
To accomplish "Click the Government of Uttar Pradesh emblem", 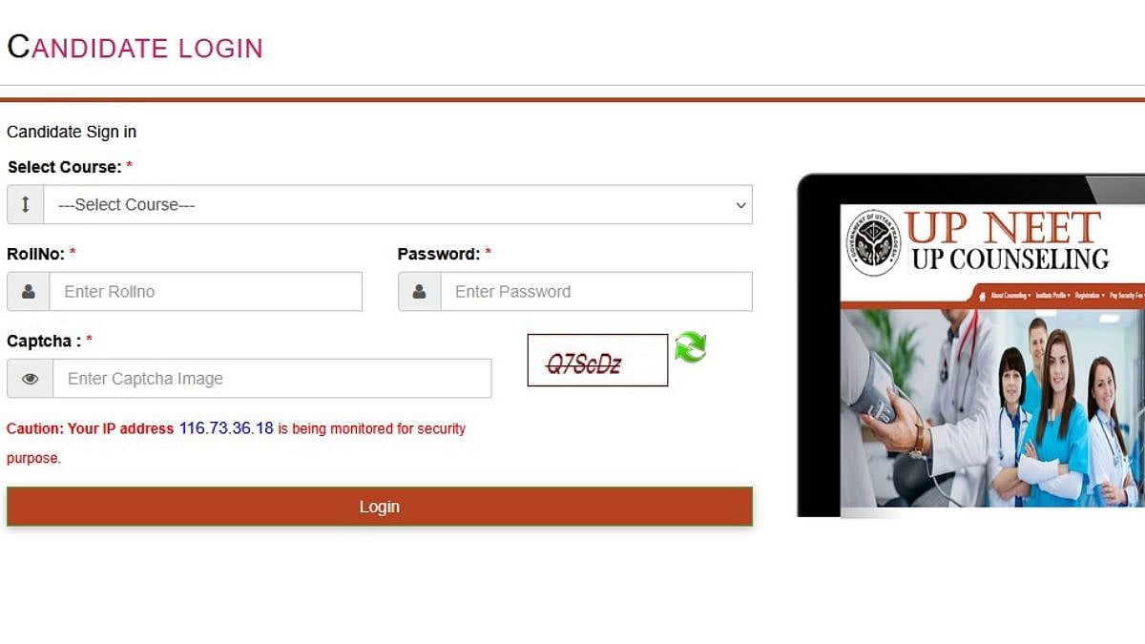I will tap(874, 242).
